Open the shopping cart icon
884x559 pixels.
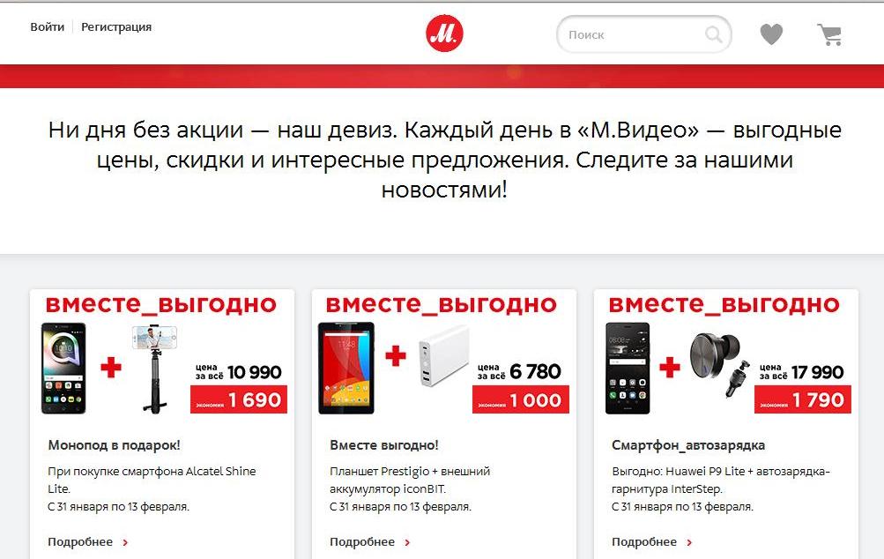(830, 34)
